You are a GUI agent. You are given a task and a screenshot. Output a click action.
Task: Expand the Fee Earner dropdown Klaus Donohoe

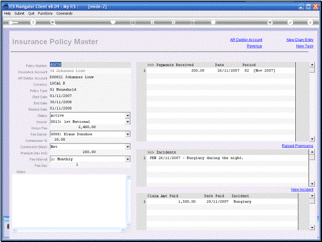click(128, 134)
